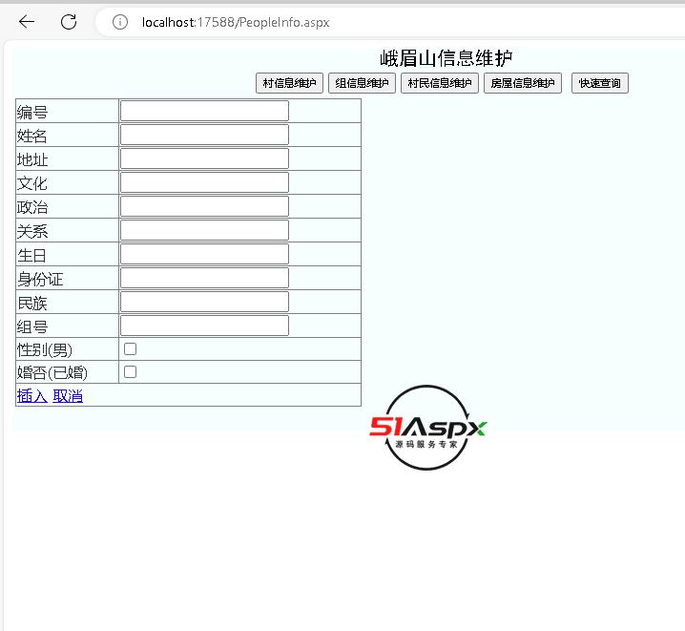Select the 峨眉山信息维护 page title

coord(446,58)
